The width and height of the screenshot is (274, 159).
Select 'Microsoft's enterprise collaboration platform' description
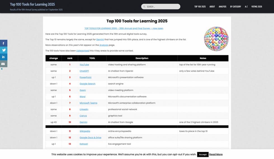click(132, 103)
